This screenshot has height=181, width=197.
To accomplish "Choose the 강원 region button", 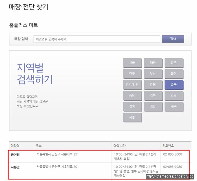I will 153,85.
